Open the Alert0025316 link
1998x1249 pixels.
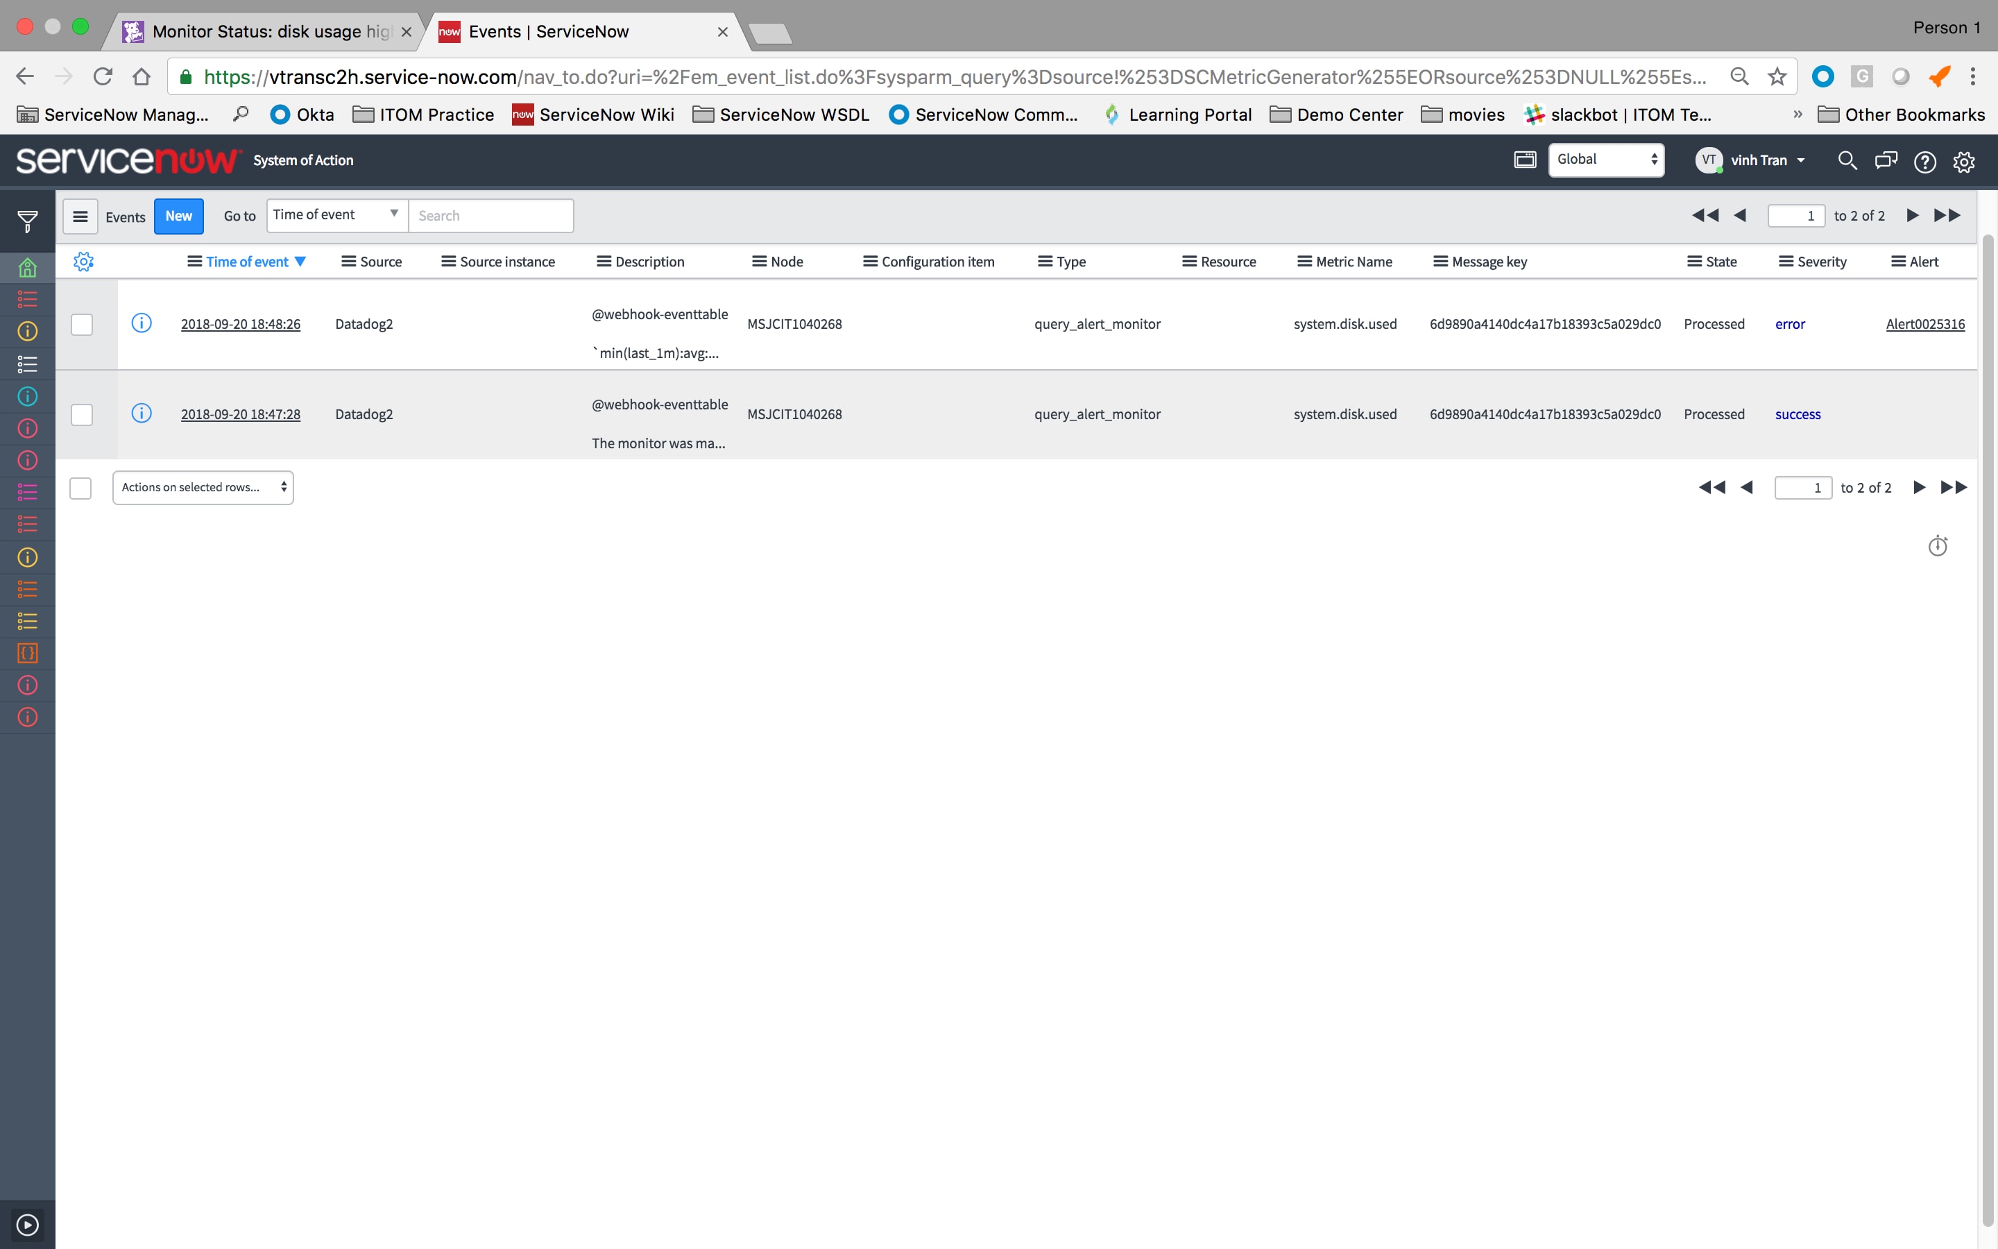click(1924, 324)
